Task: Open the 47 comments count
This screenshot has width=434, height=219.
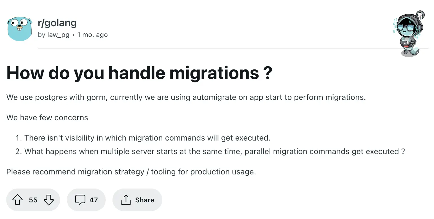Action: (94, 200)
